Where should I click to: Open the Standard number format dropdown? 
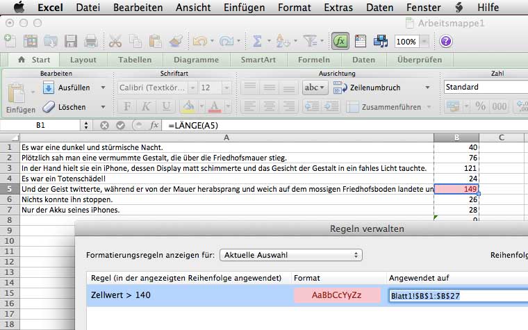click(486, 88)
